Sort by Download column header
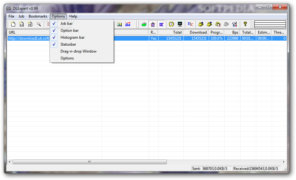Image resolution: width=296 pixels, height=180 pixels. tap(196, 32)
